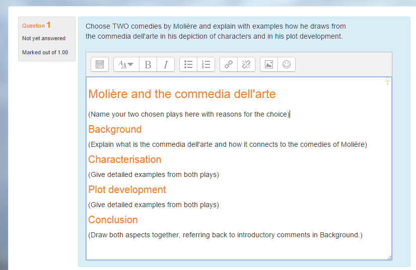Click the Characterisation heading
The image size is (416, 270).
pyautogui.click(x=125, y=159)
